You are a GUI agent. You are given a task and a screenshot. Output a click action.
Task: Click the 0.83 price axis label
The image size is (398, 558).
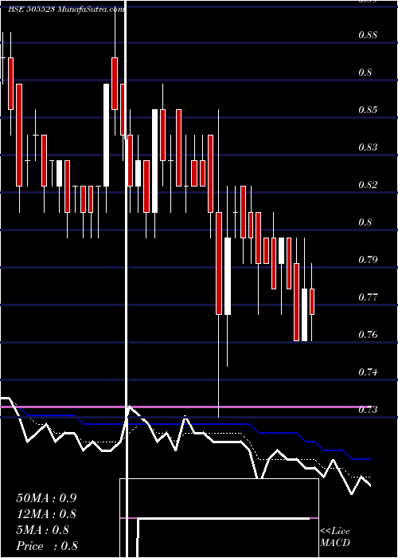[368, 147]
